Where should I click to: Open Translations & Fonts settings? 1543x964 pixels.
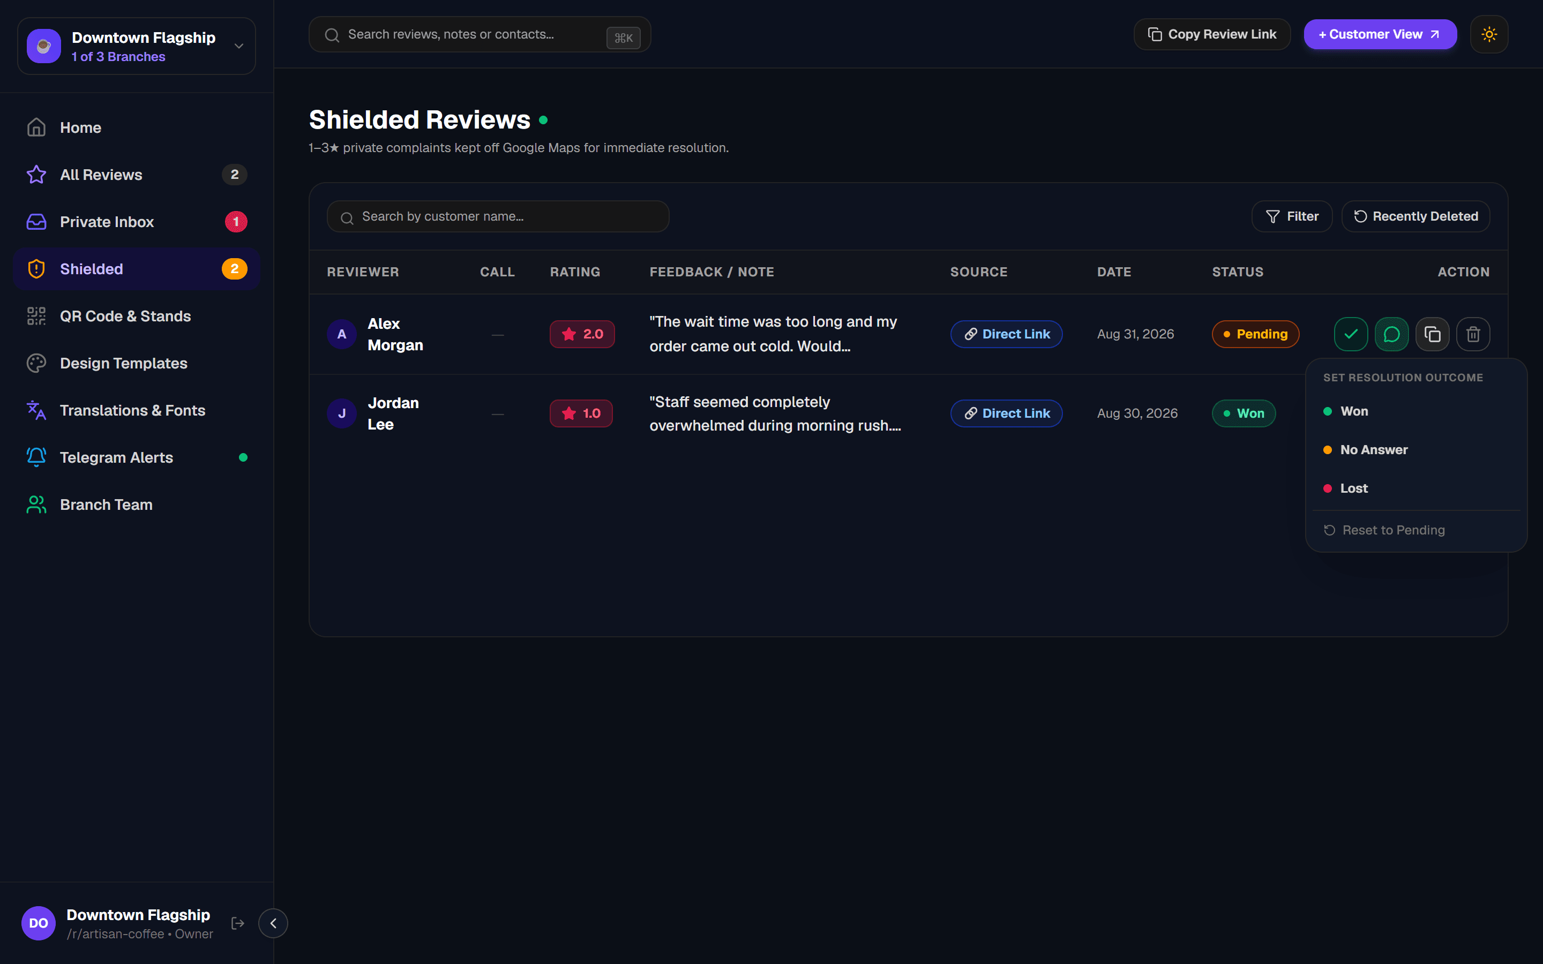[x=137, y=411]
